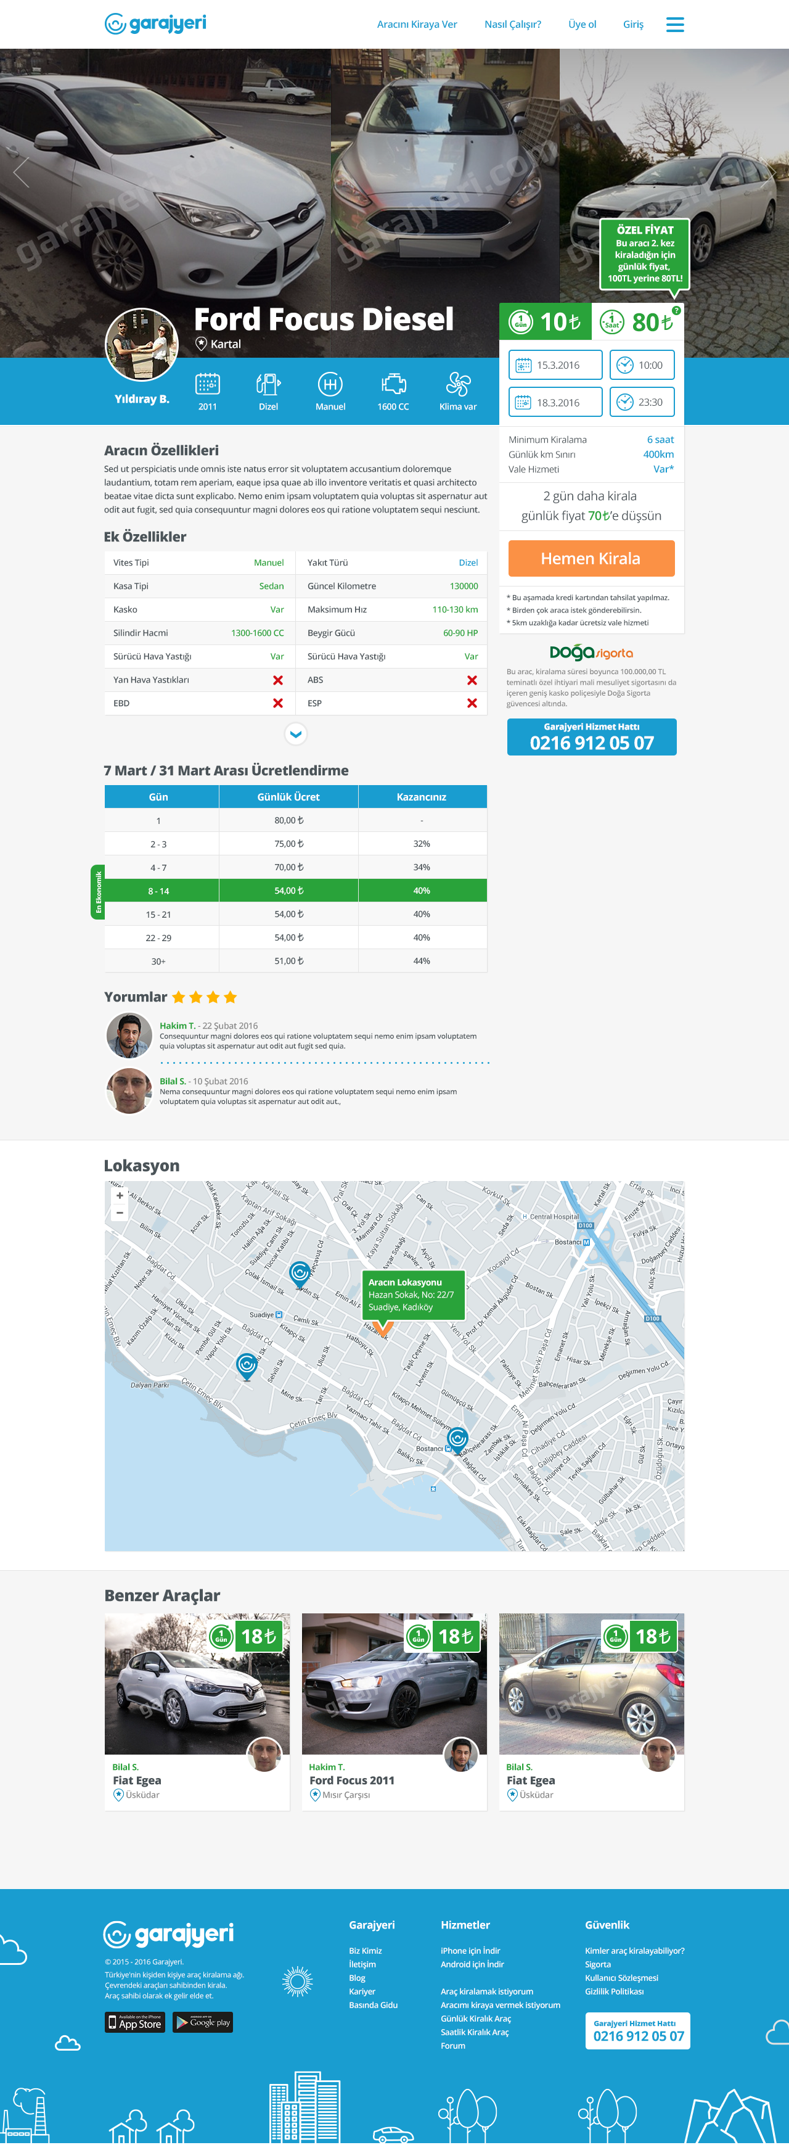Open Saatlik Kiralık Araç footer link
Viewport: 789px width, 2145px height.
coord(475,2032)
